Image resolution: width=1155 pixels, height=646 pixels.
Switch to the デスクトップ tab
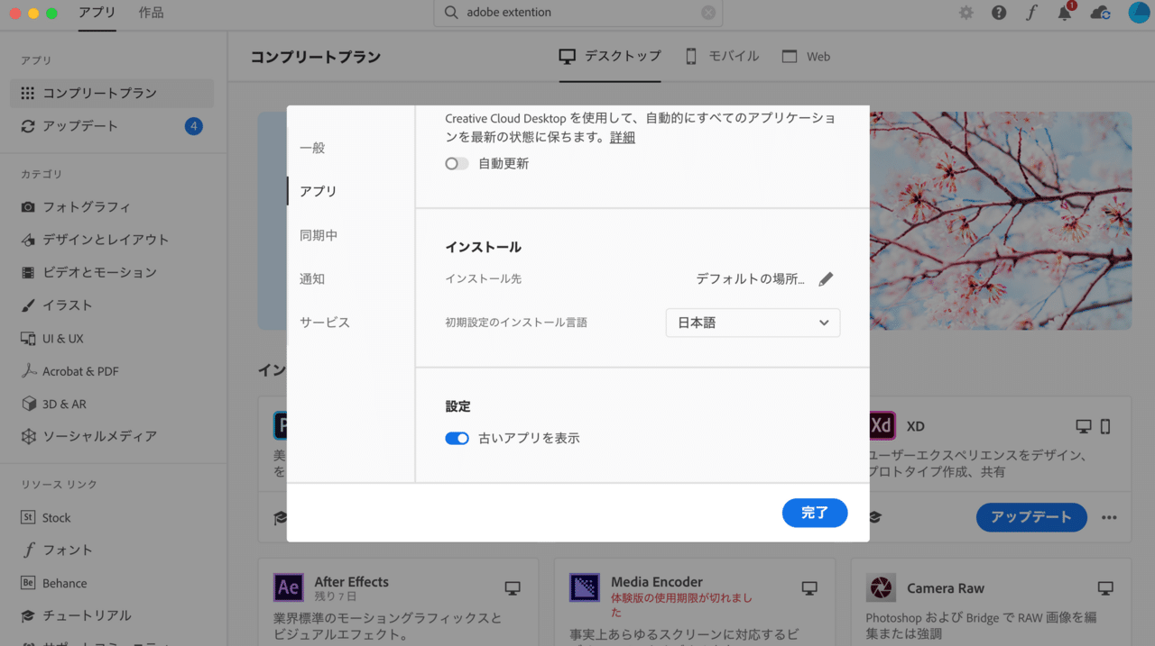pos(610,56)
